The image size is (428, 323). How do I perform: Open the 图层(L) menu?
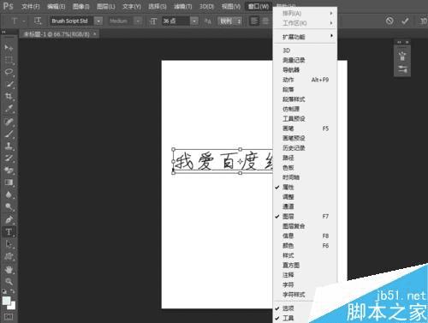pos(106,6)
